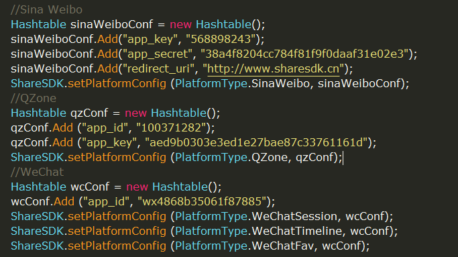The width and height of the screenshot is (458, 257).
Task: Click the //QZone comment line
Action: [x=34, y=98]
